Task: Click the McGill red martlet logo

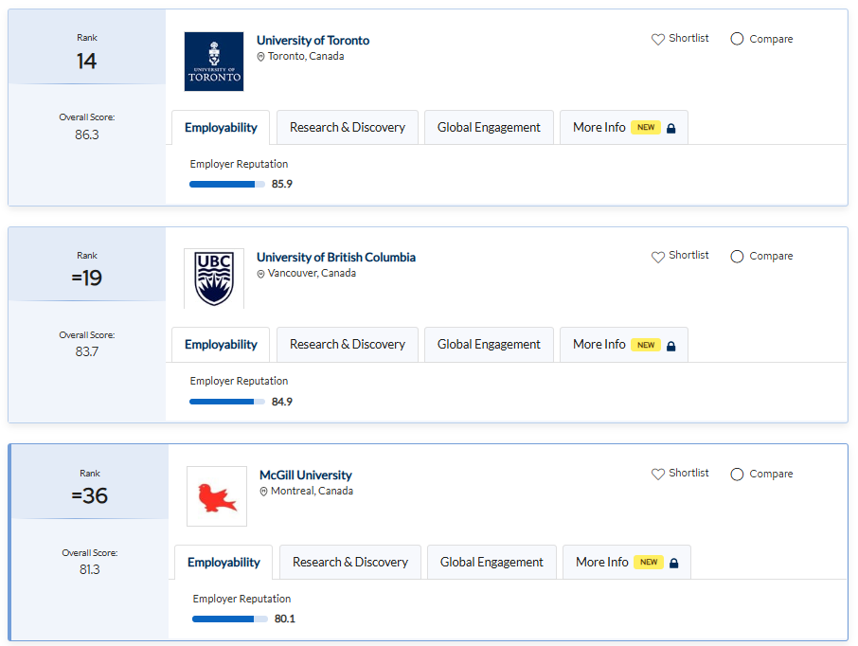Action: tap(217, 496)
